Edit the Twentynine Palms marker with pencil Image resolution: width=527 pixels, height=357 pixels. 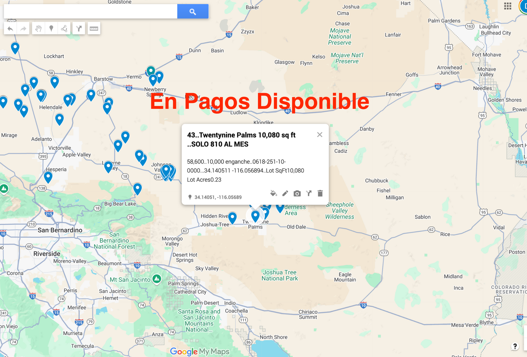click(x=285, y=193)
